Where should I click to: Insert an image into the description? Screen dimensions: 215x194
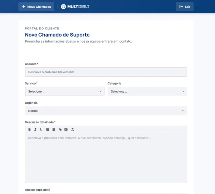point(66,130)
